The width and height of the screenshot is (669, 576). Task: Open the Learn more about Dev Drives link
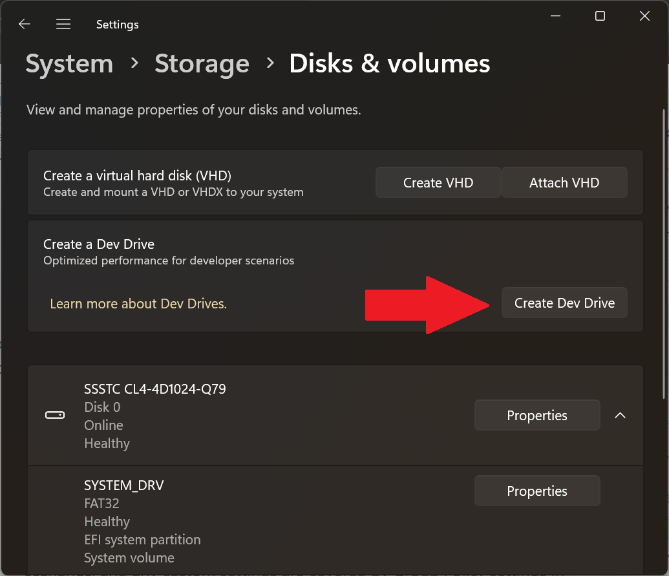pyautogui.click(x=138, y=304)
